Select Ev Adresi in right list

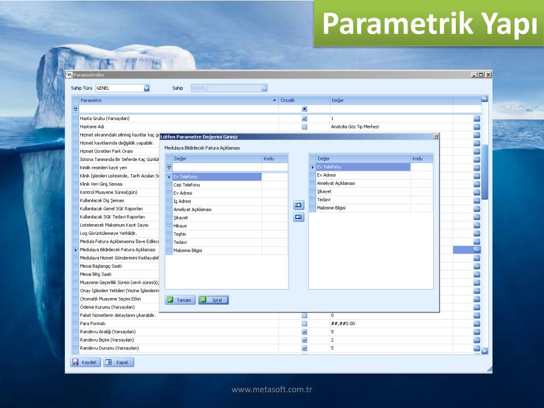363,175
